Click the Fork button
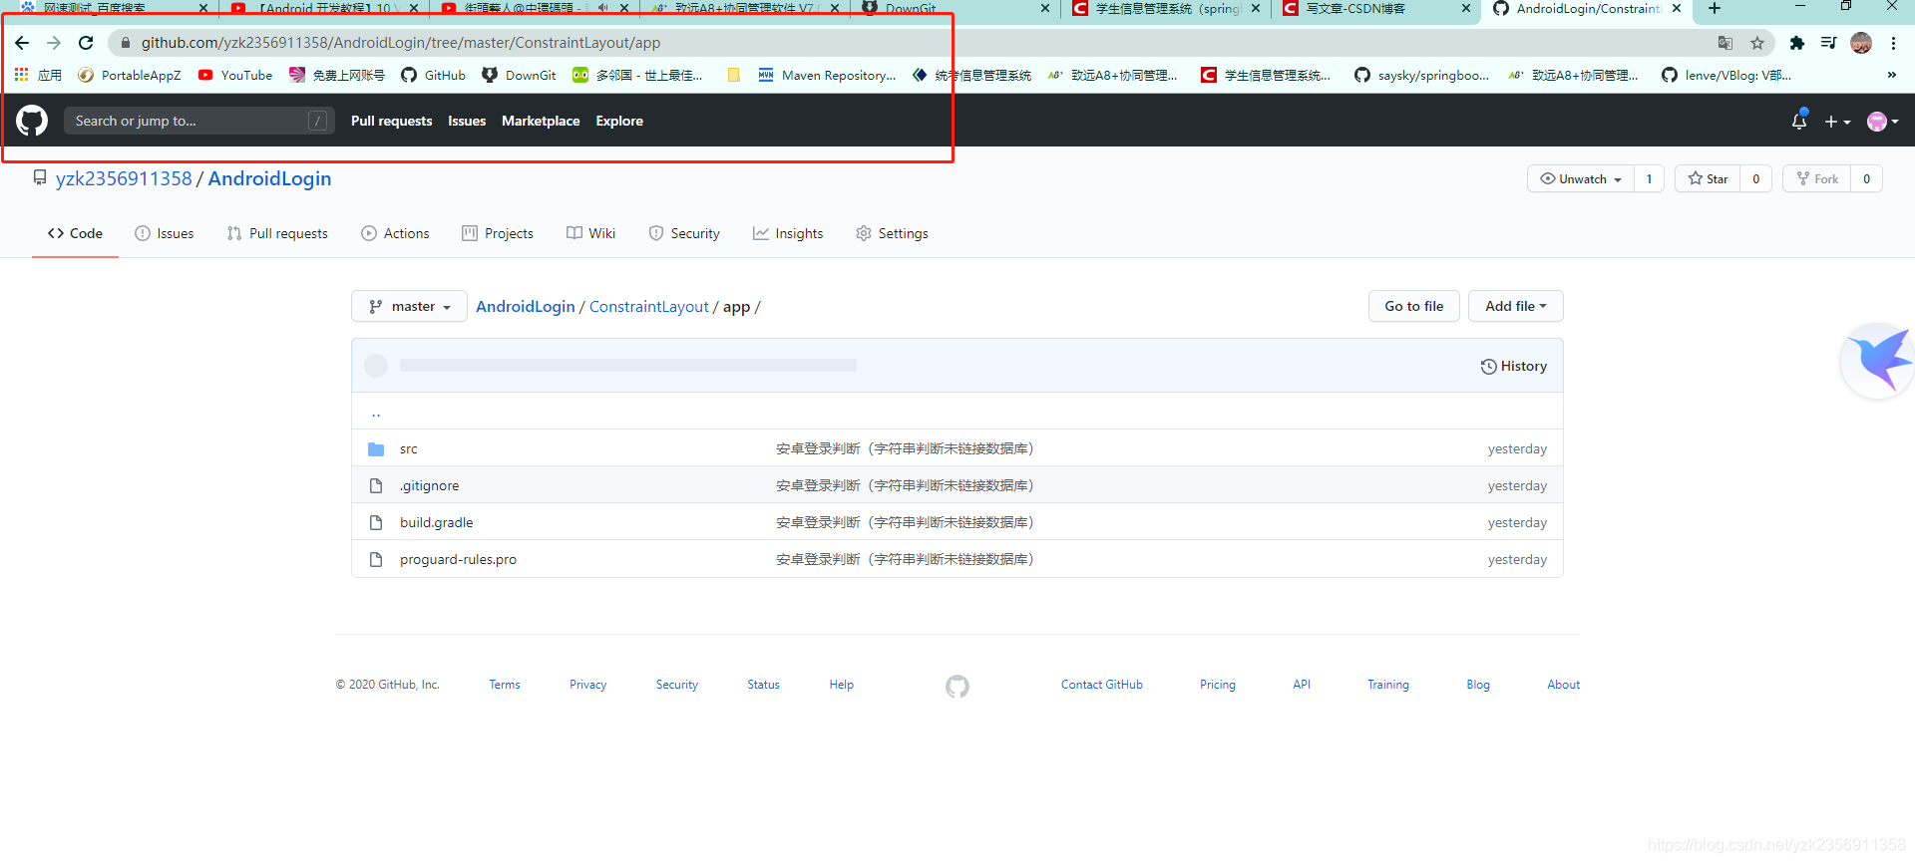 pyautogui.click(x=1816, y=178)
